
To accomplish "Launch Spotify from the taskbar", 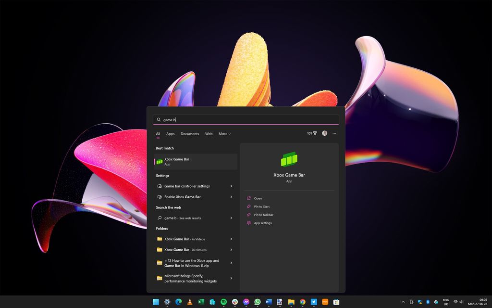I will tap(222, 302).
